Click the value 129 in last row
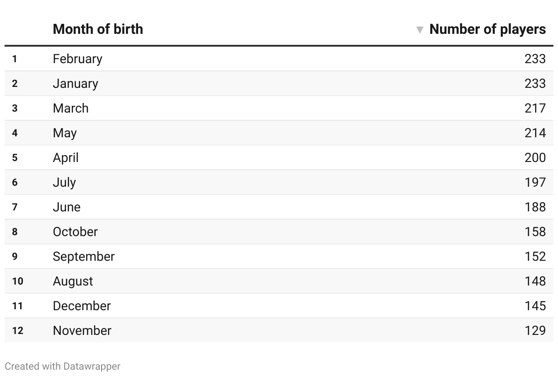The image size is (558, 377). 535,331
